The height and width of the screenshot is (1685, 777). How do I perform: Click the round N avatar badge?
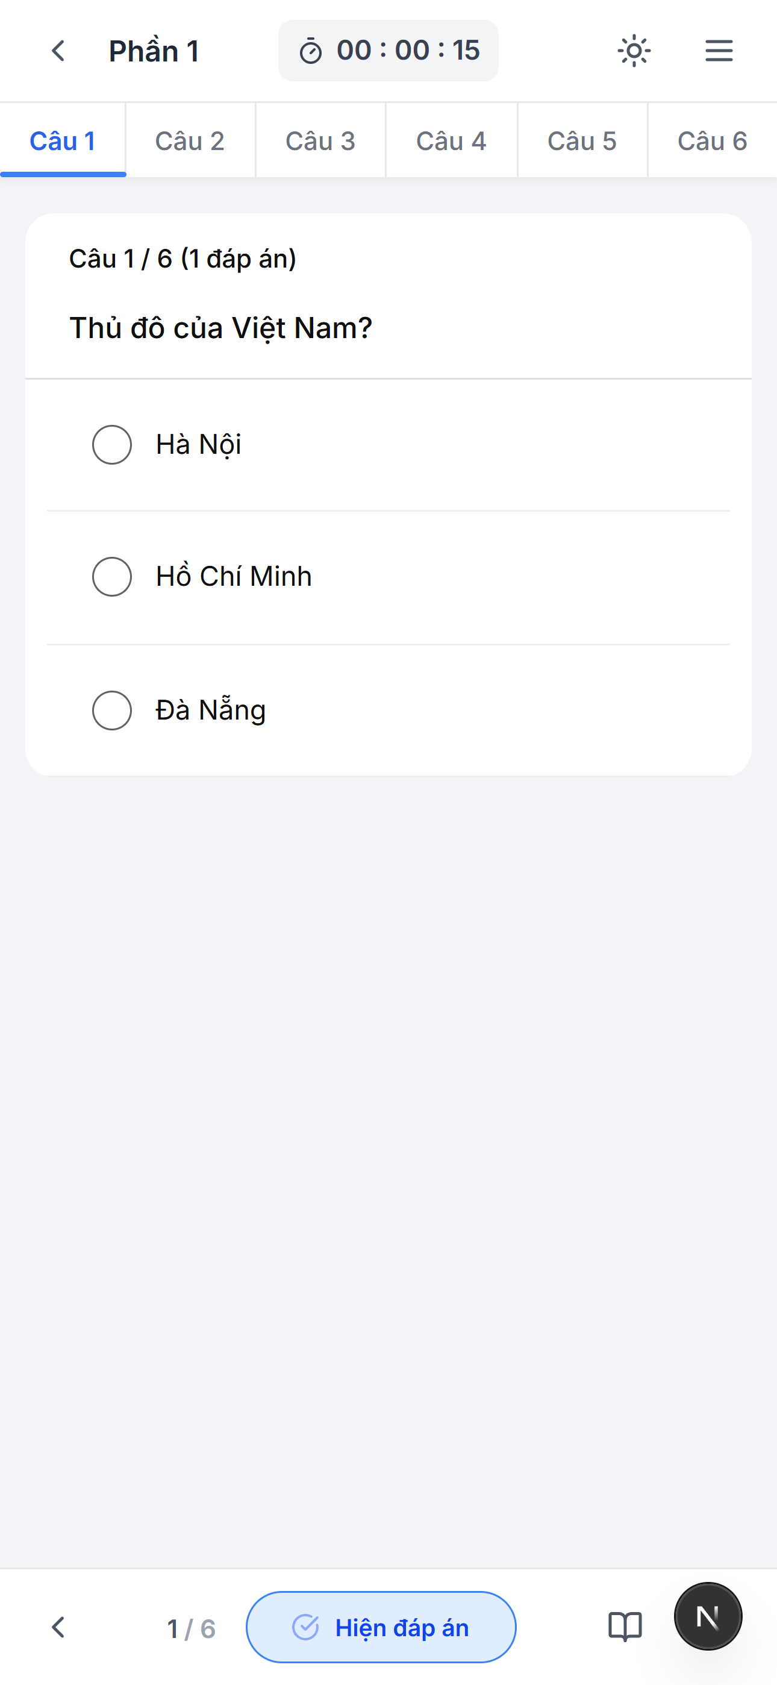point(708,1616)
